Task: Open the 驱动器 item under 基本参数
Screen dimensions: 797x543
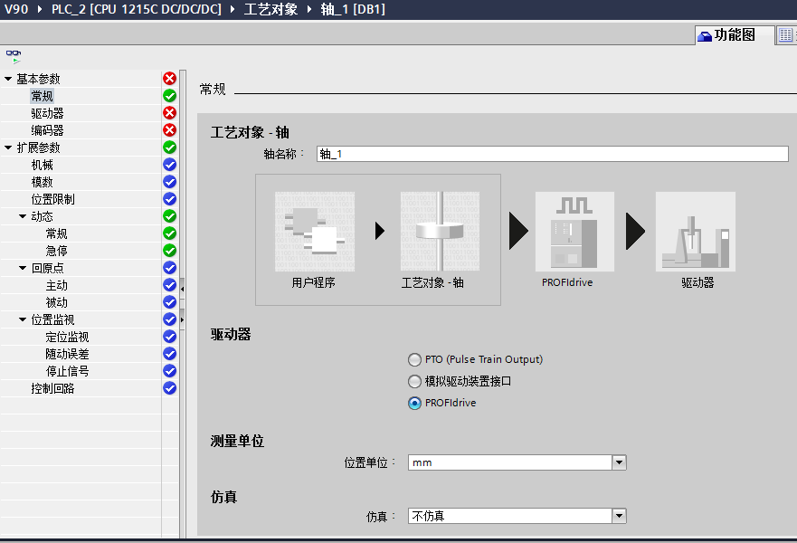Action: coord(47,113)
